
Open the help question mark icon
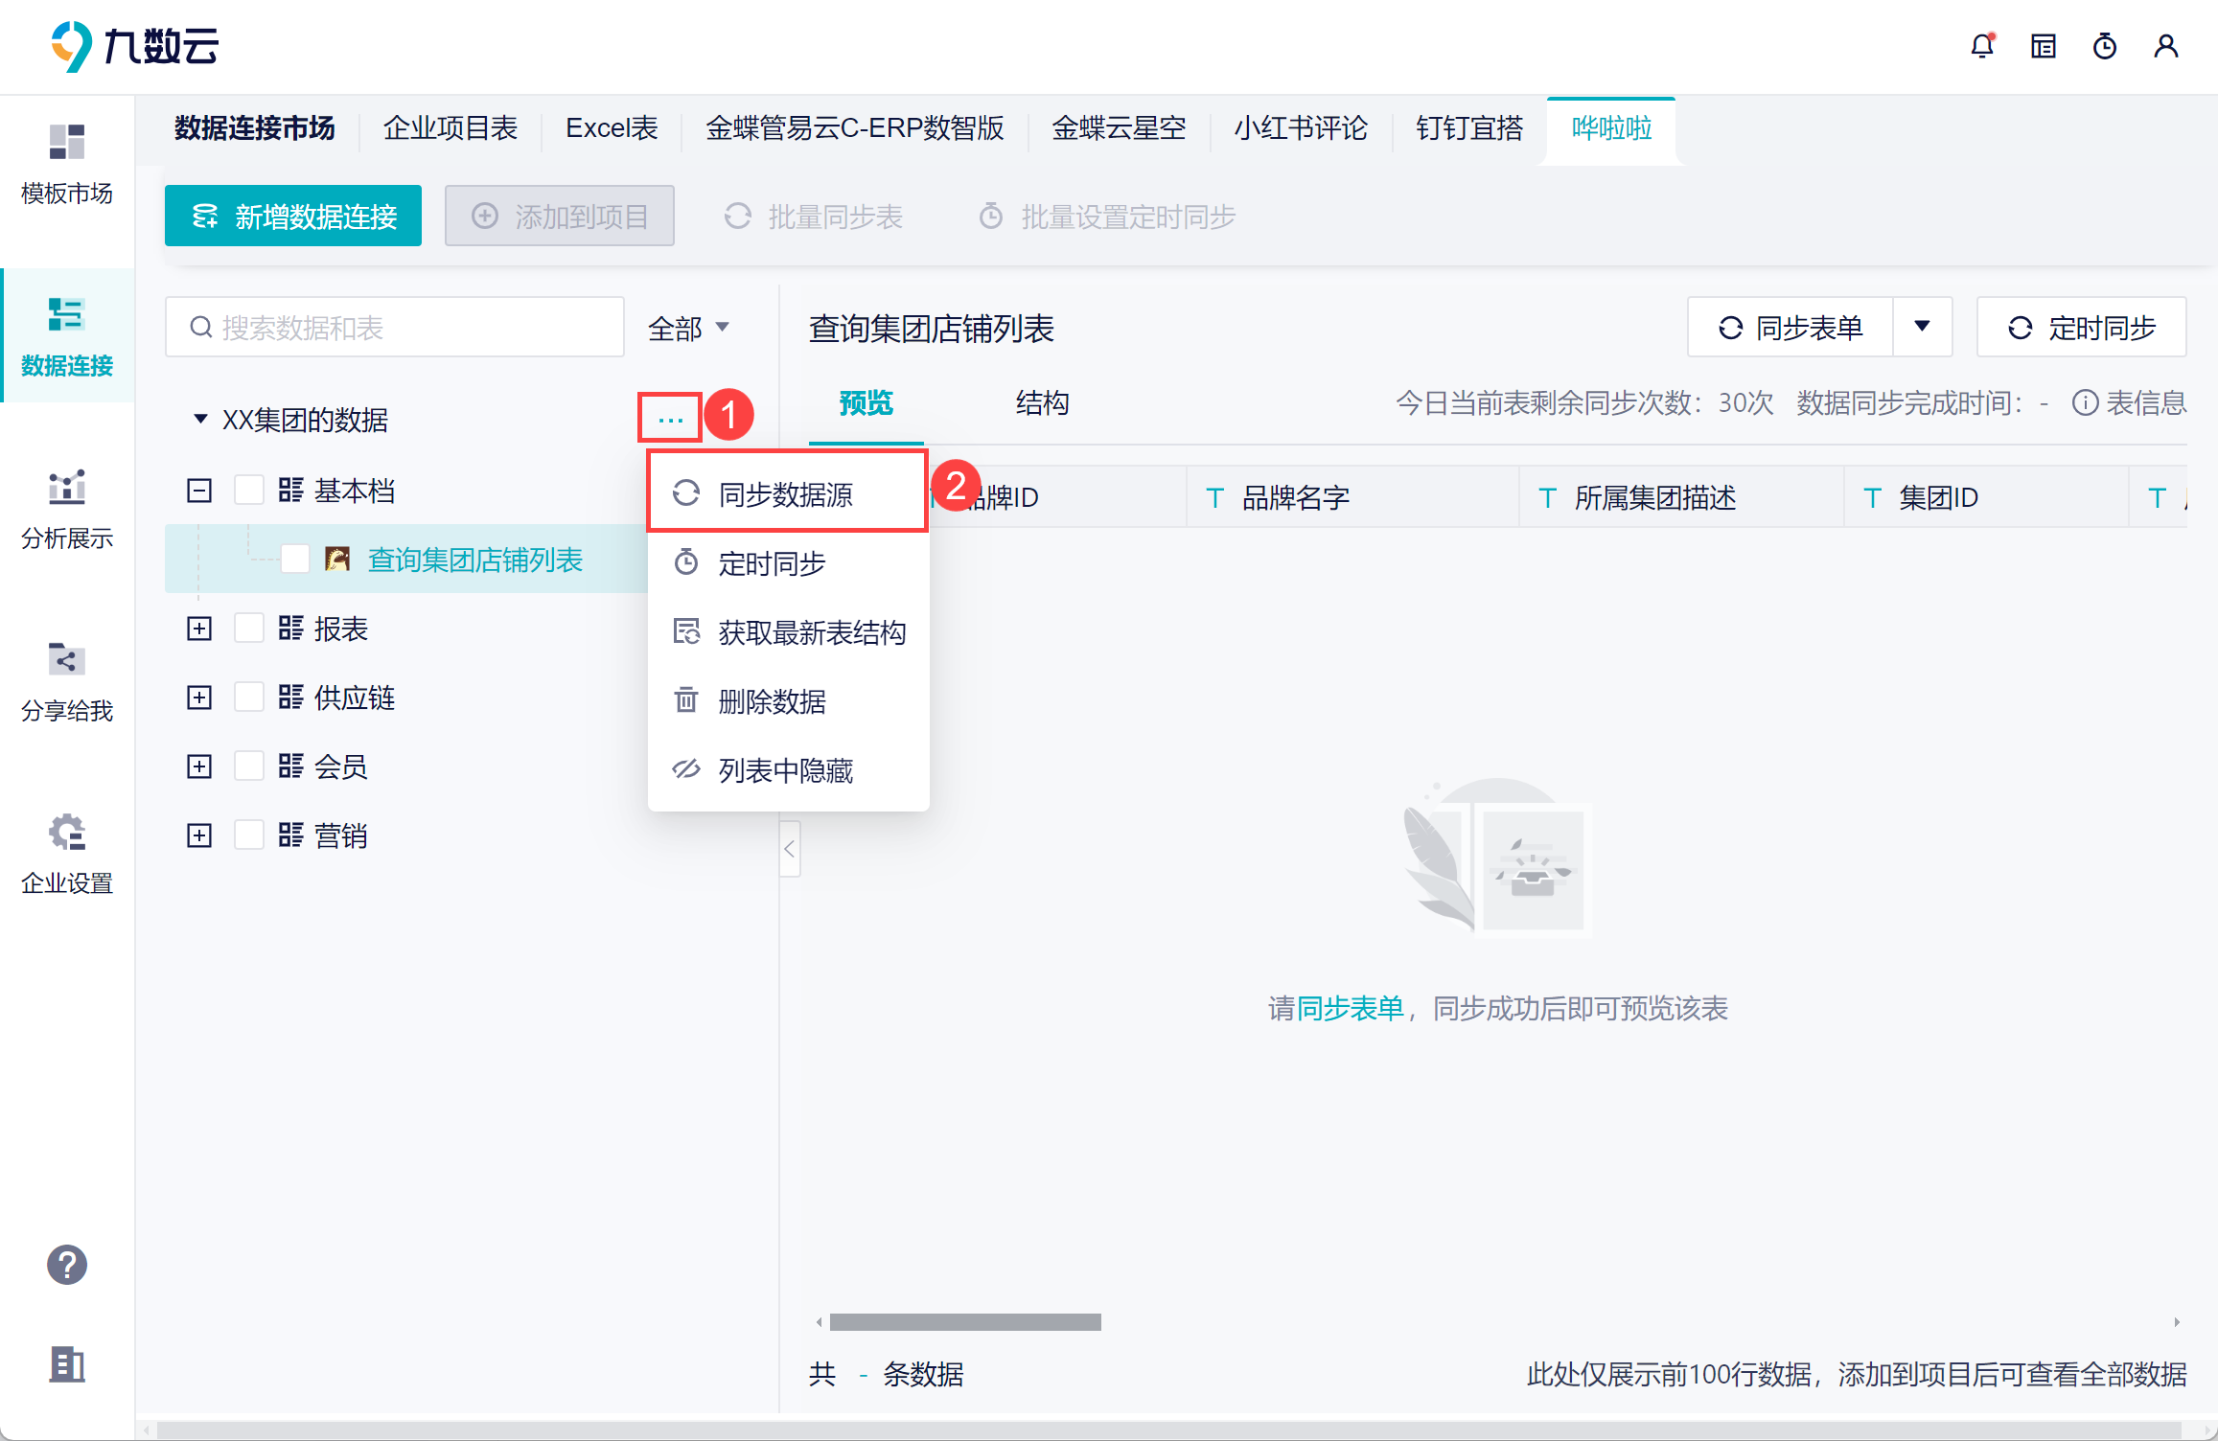[66, 1265]
